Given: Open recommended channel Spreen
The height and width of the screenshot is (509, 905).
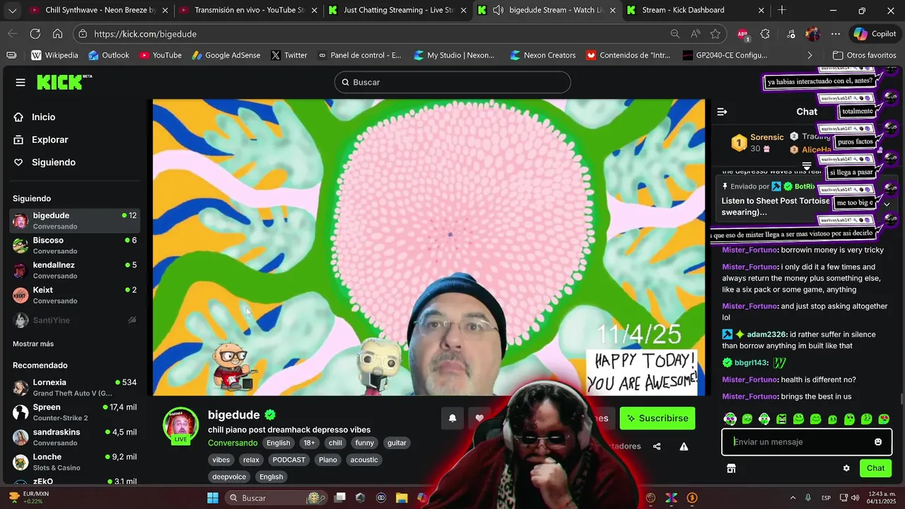Looking at the screenshot, I should coord(74,412).
